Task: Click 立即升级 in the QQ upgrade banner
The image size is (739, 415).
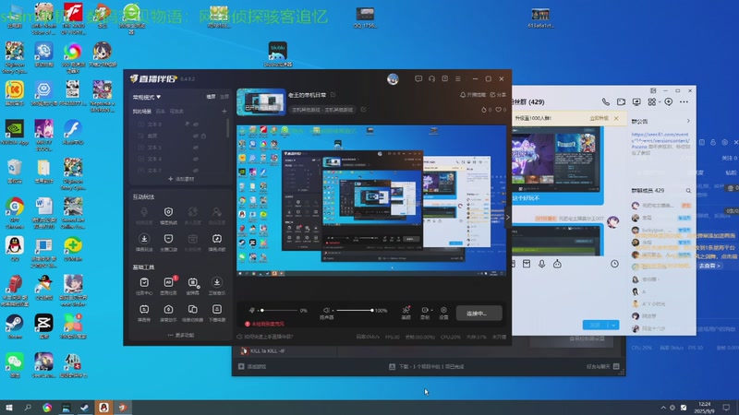Action: click(599, 118)
